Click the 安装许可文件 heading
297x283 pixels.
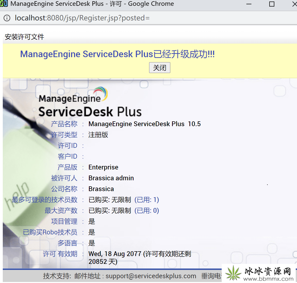tap(24, 37)
